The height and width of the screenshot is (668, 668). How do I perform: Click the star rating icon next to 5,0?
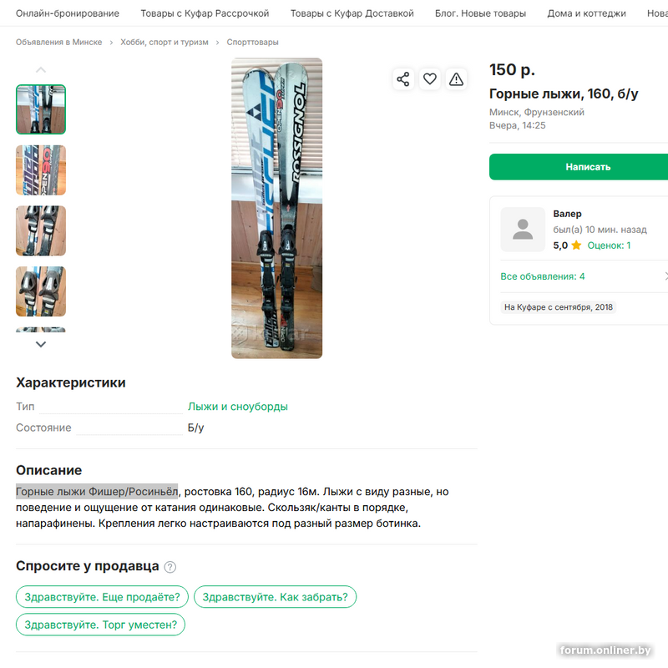tap(576, 245)
